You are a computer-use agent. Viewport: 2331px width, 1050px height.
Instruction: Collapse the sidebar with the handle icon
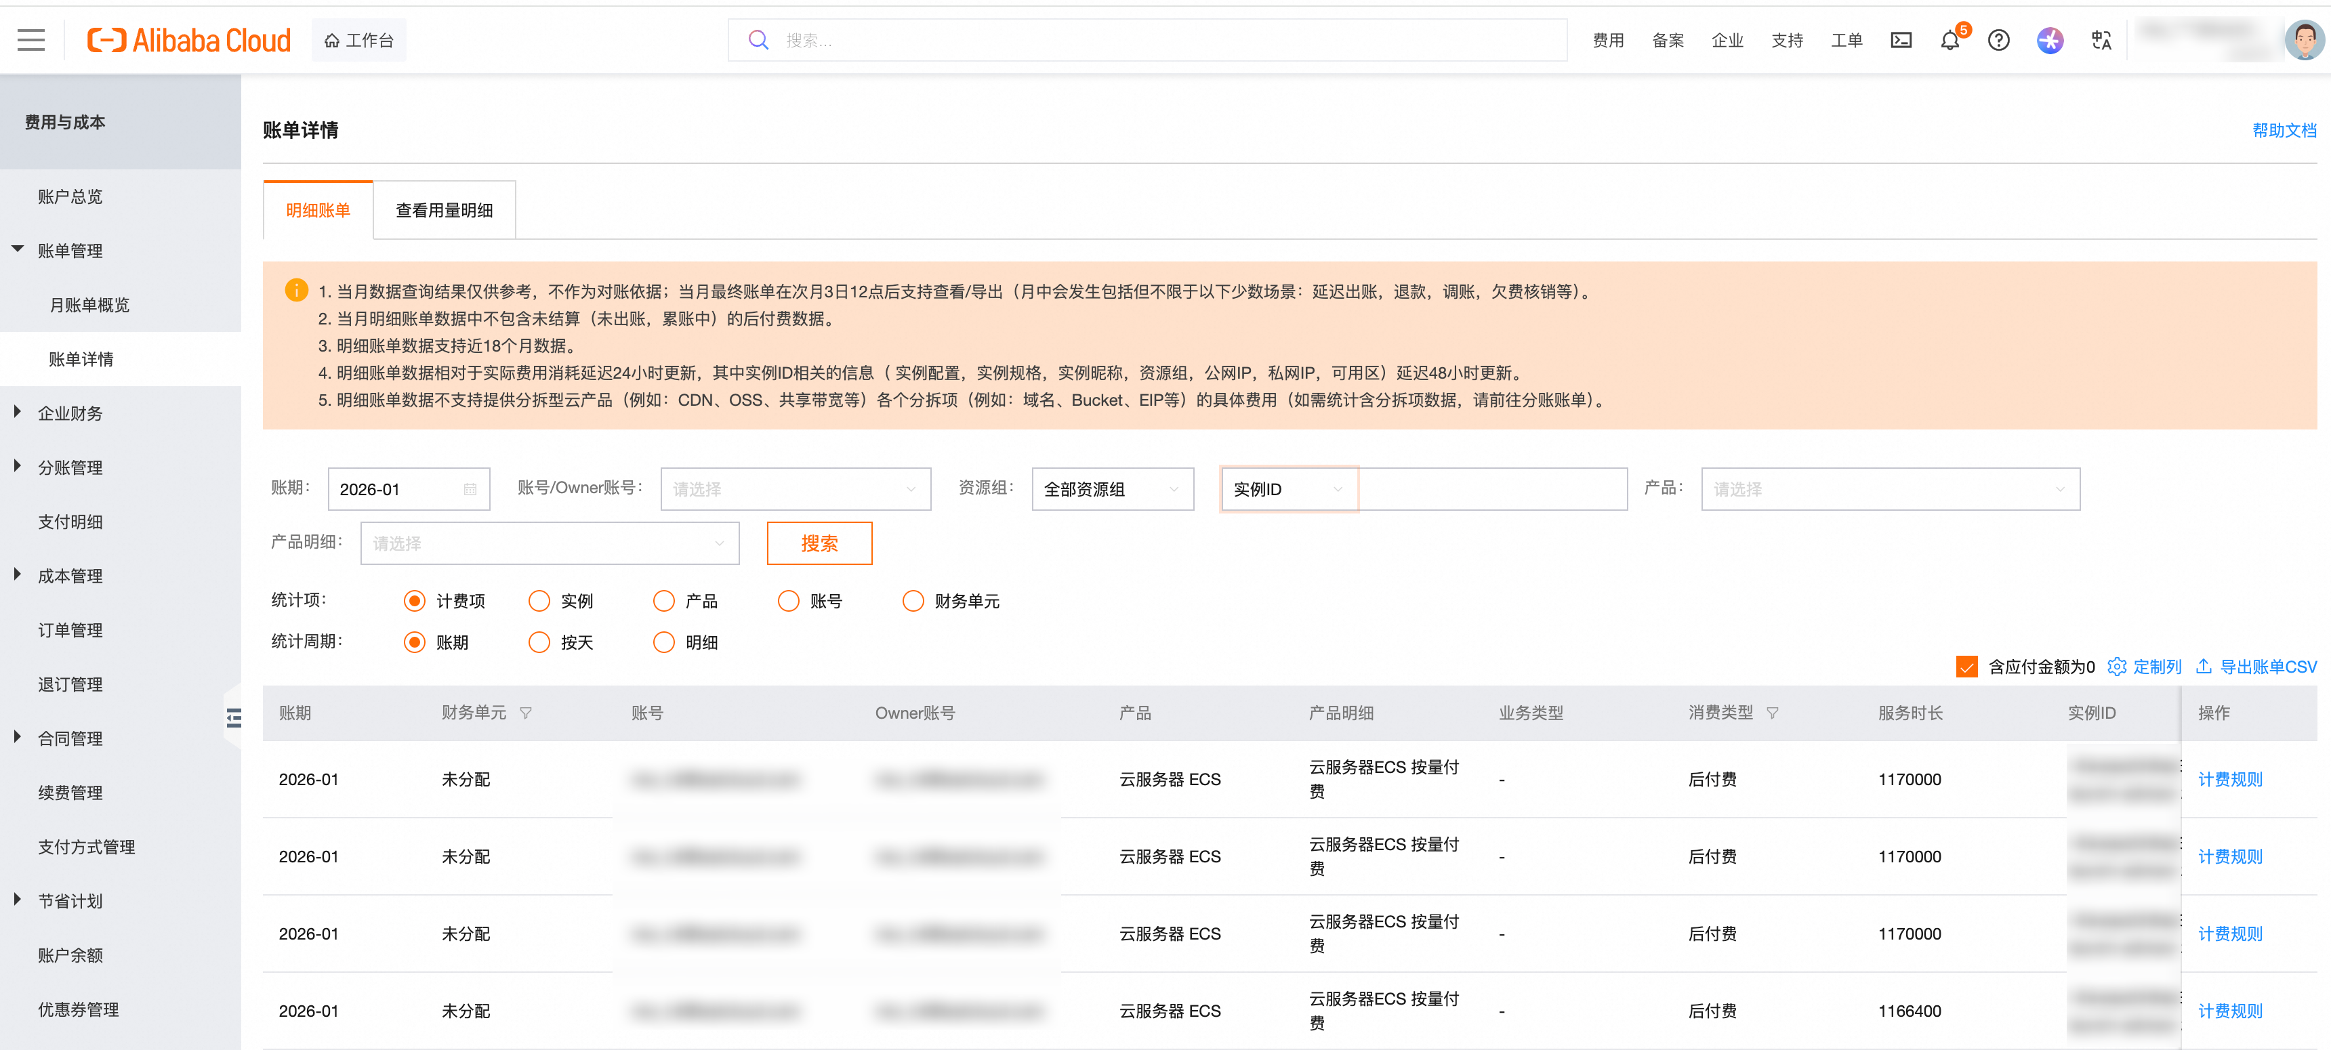234,718
